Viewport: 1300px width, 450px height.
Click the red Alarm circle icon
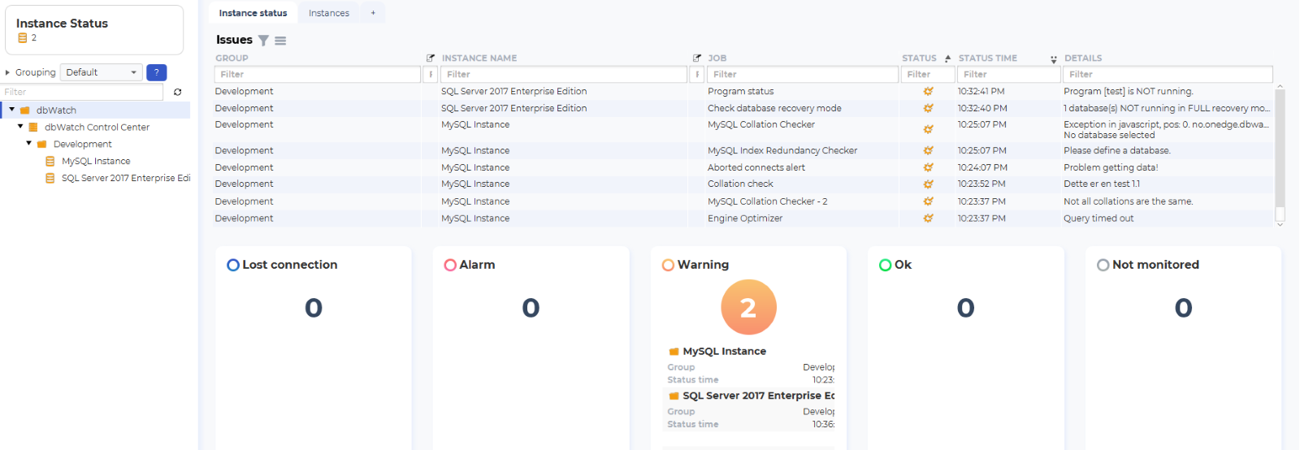coord(450,265)
